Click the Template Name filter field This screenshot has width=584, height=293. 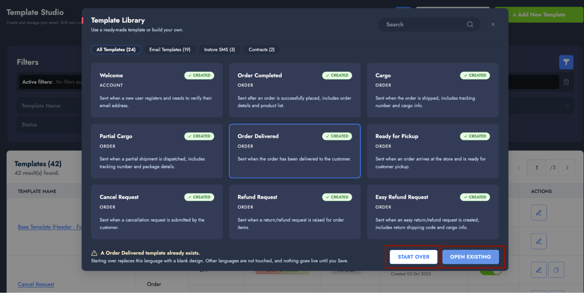(x=50, y=106)
